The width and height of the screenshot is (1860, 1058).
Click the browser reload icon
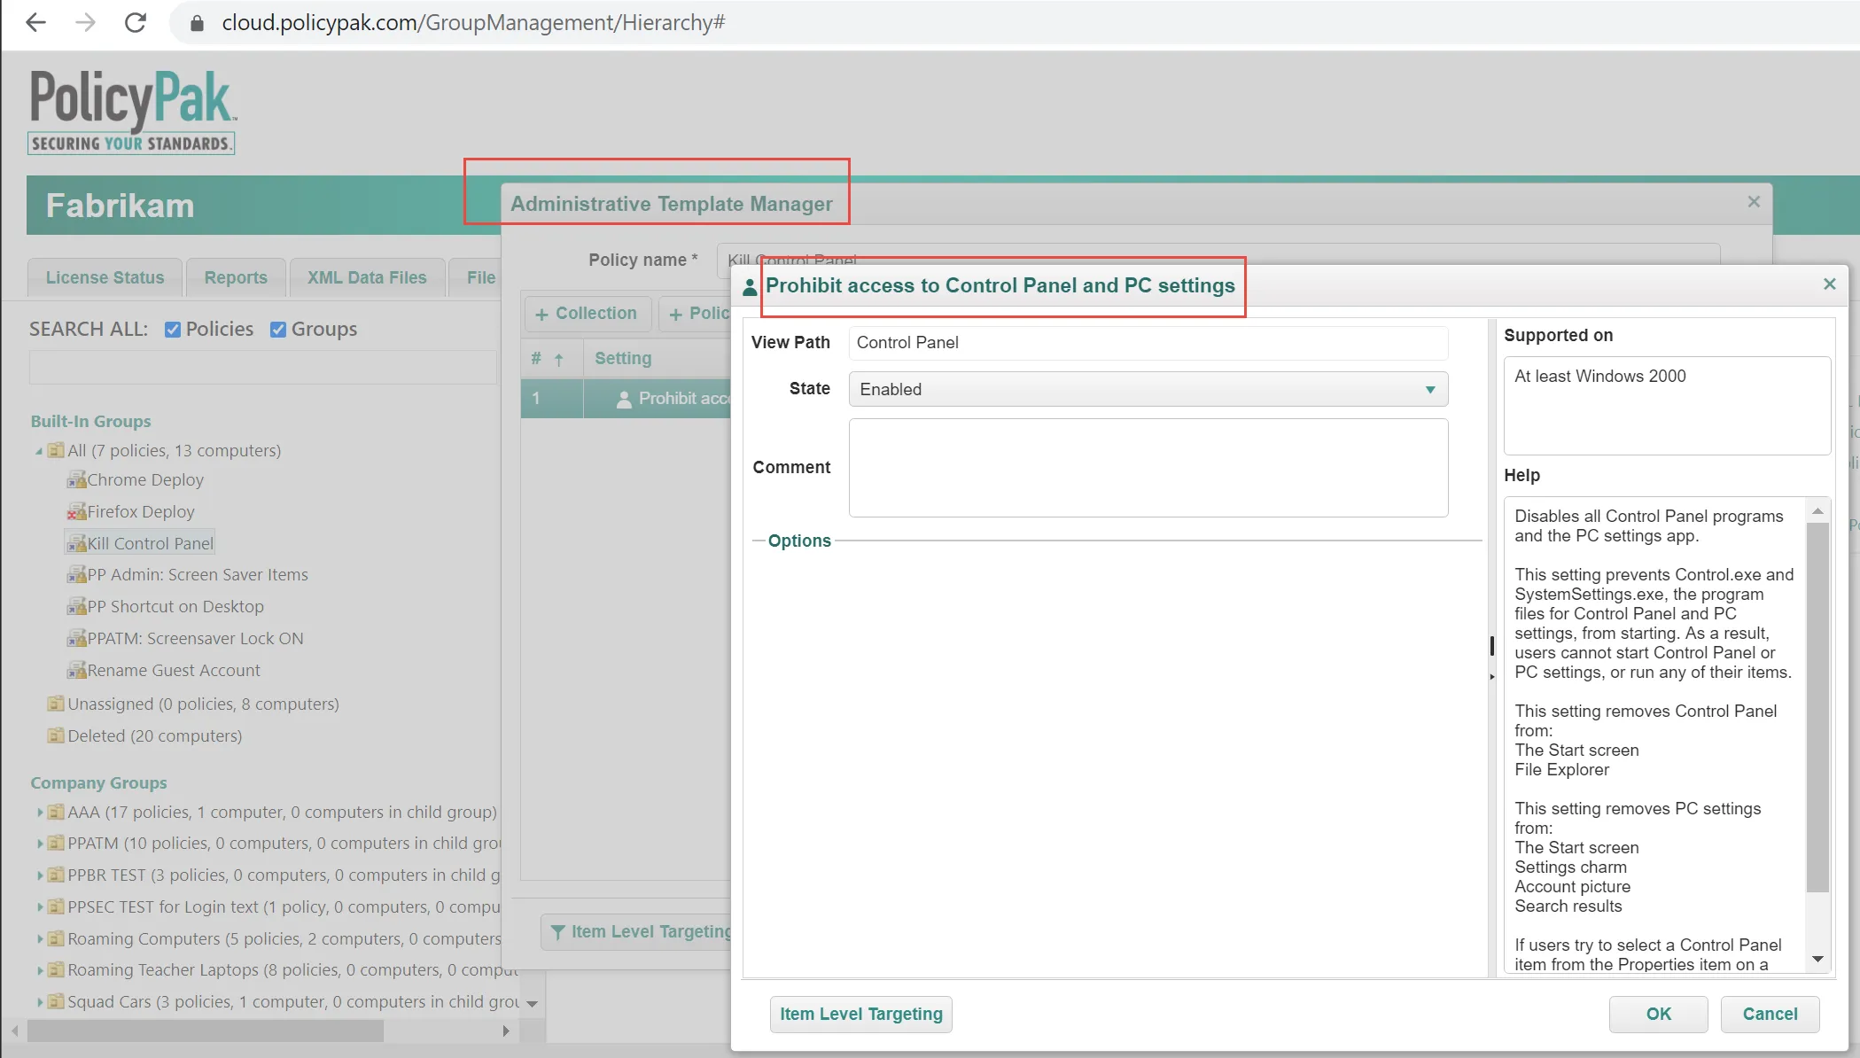point(136,23)
